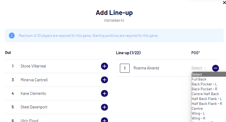
Task: Choose Half Back Flank - L
Action: click(207, 99)
